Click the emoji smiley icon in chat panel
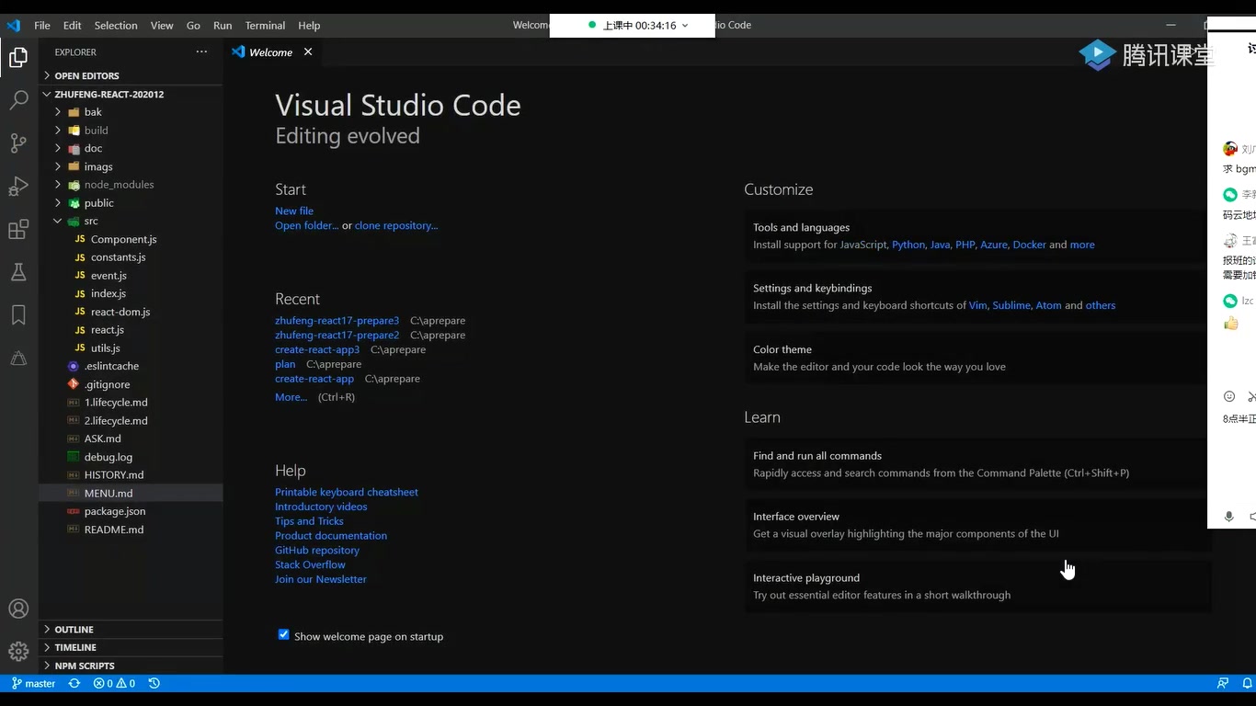 point(1229,396)
